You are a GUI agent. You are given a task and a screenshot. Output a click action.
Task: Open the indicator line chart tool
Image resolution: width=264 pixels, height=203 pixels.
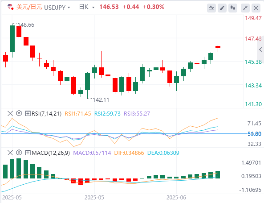pos(211,8)
